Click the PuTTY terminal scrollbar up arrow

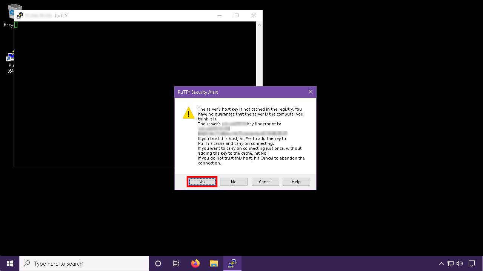(x=259, y=24)
